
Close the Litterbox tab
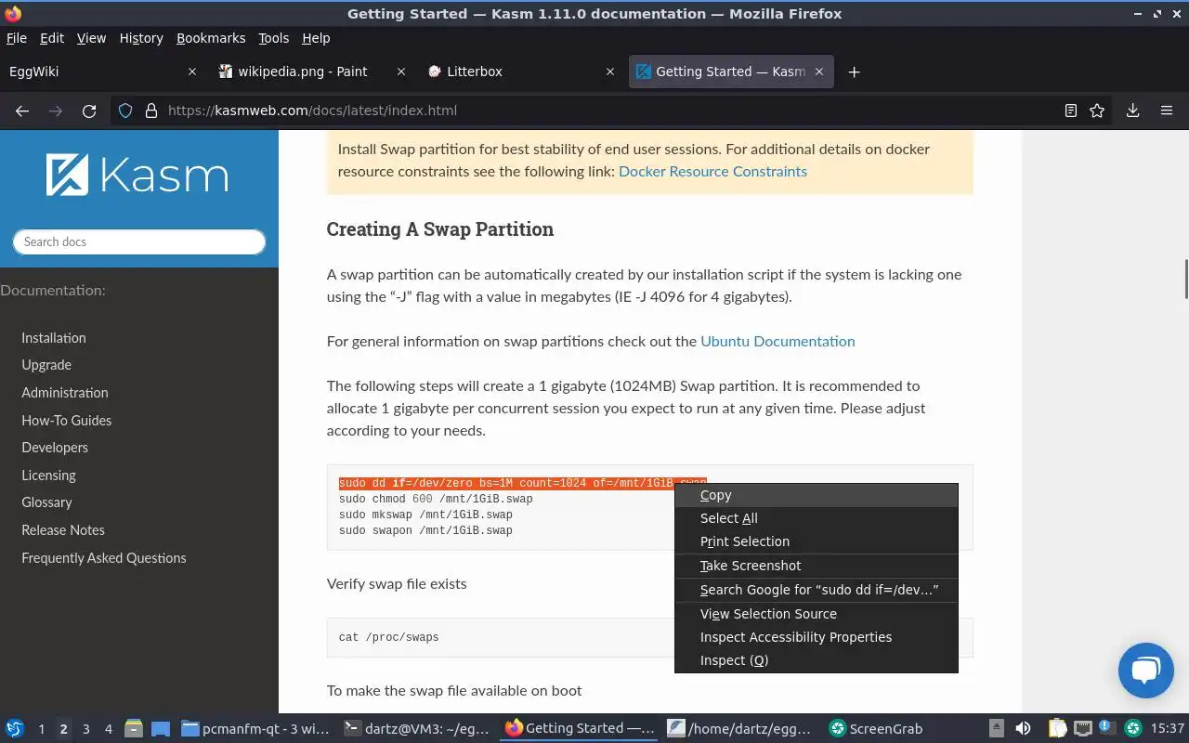click(610, 72)
